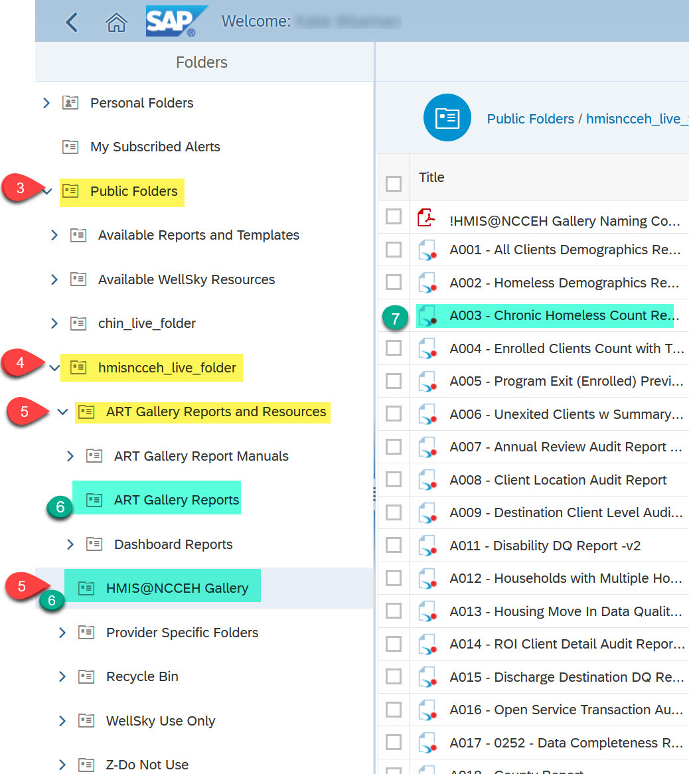Tick the checkbox for A011 Disability DQ Report

[x=394, y=546]
